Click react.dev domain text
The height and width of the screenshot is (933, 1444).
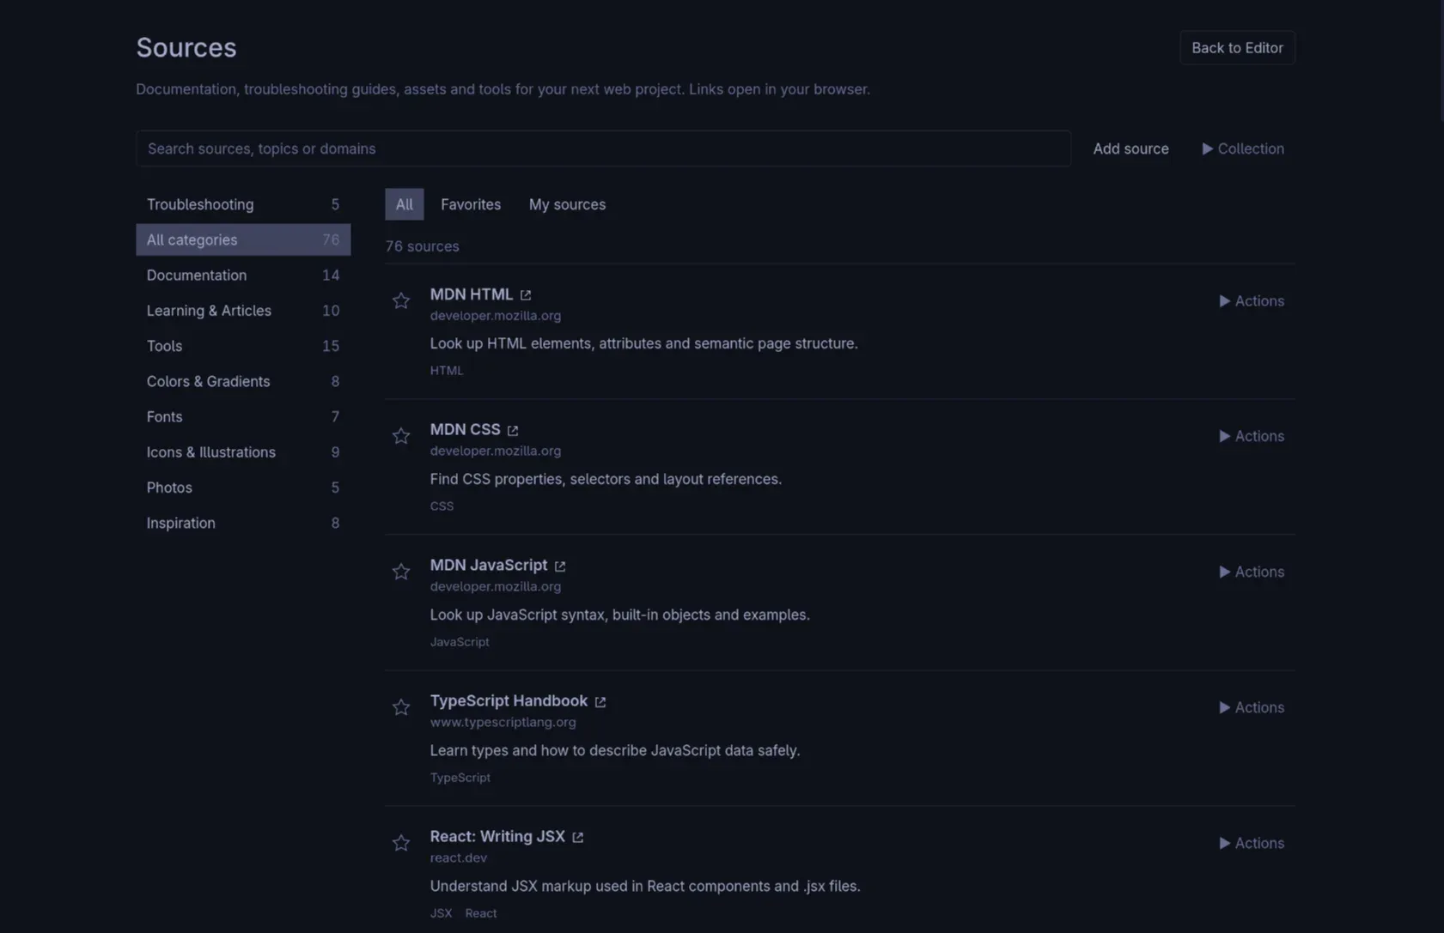click(x=458, y=858)
